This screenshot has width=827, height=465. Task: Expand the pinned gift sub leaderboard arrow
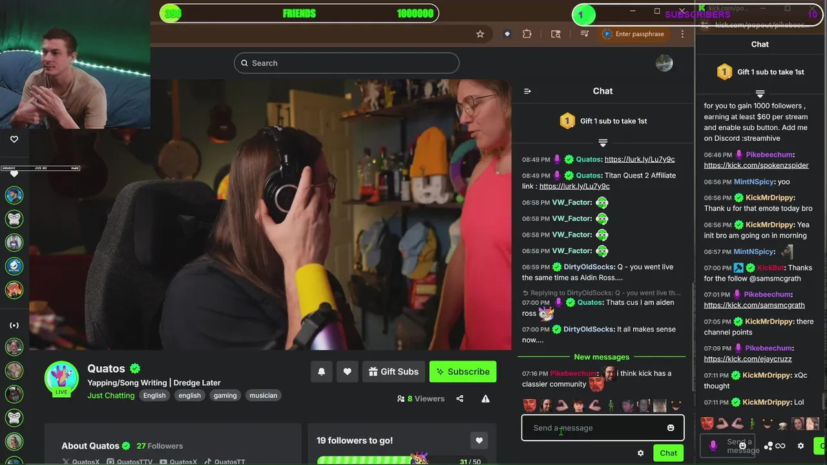coord(603,143)
